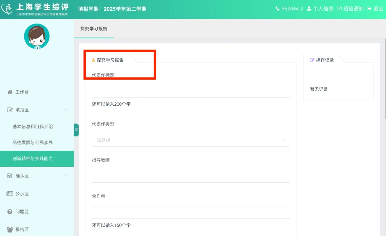This screenshot has height=236, width=386.
Task: Switch to the 探究学习报告 top tab
Action: coord(94,29)
